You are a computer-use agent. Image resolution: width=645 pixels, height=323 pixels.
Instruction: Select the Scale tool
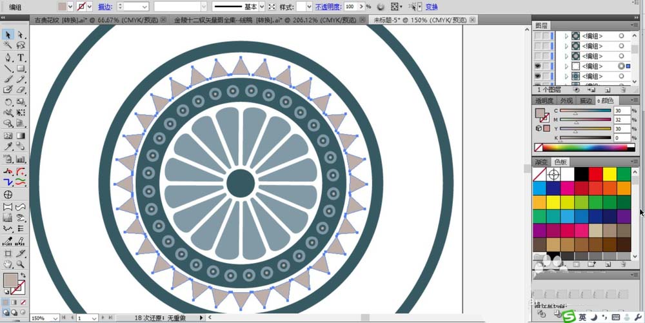[21, 102]
